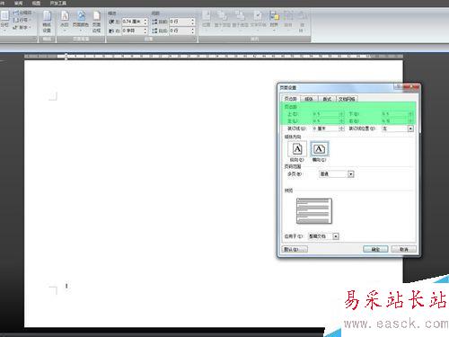This screenshot has width=449, height=337.
Task: Click Cancel (取消) button in dialog
Action: click(404, 249)
